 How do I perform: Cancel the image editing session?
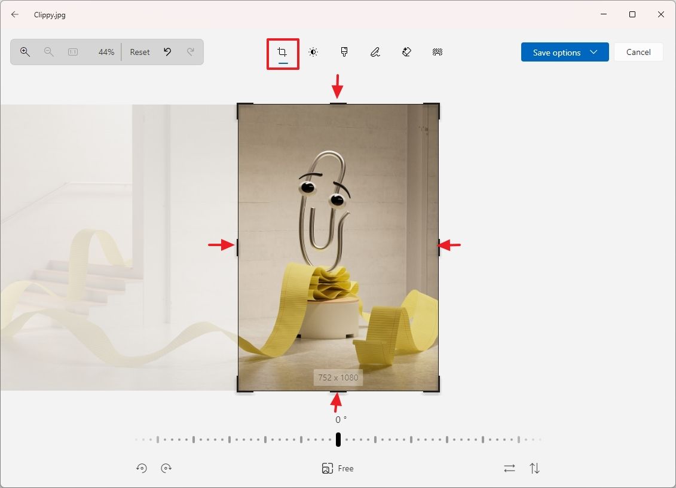tap(638, 52)
